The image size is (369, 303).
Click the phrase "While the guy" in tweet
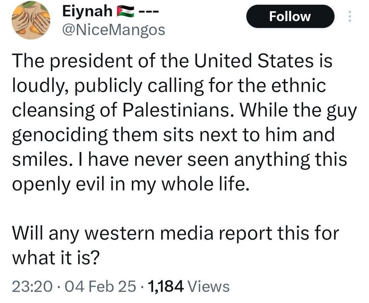pyautogui.click(x=297, y=111)
